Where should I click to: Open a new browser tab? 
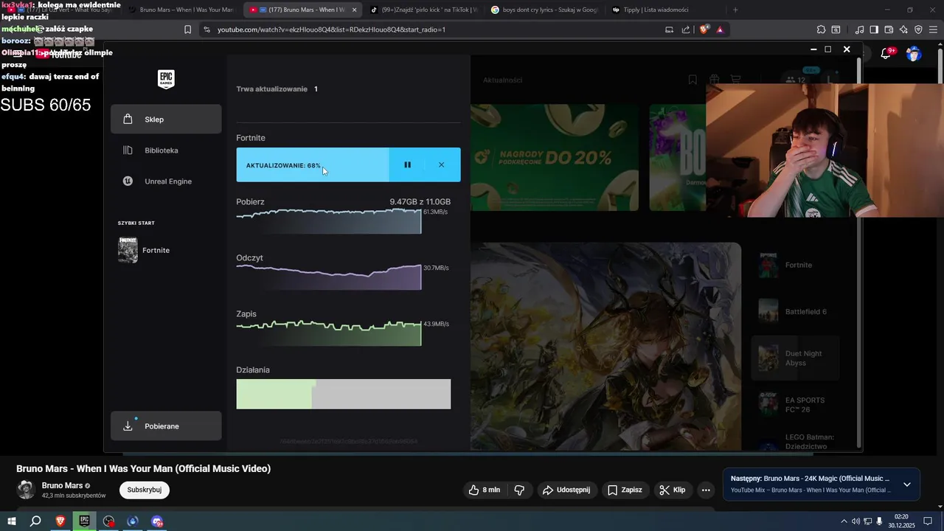coord(735,10)
